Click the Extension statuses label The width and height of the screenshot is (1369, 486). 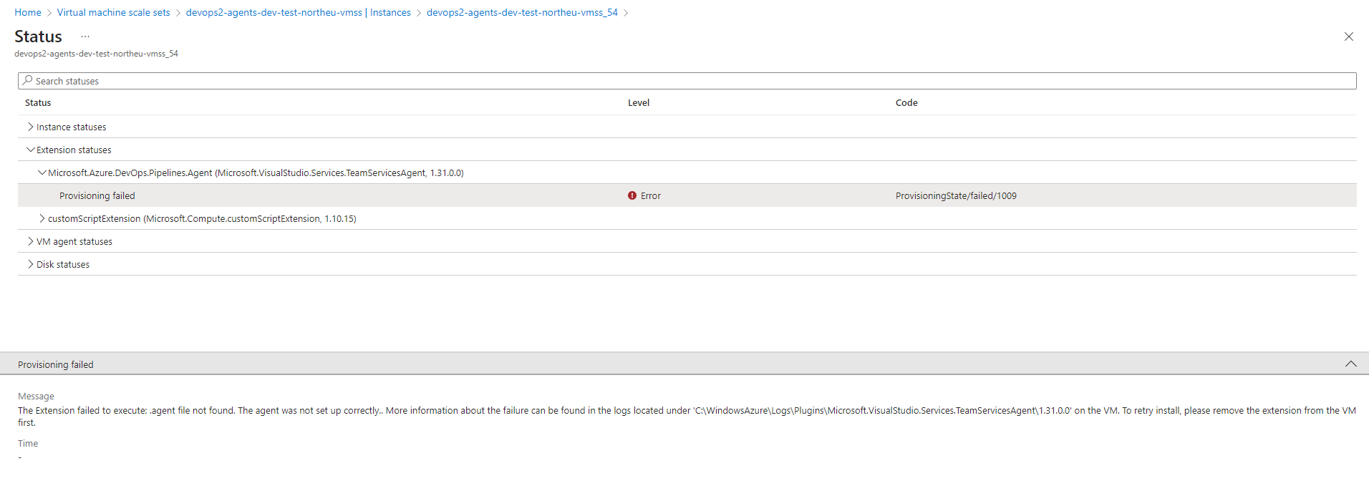click(74, 150)
